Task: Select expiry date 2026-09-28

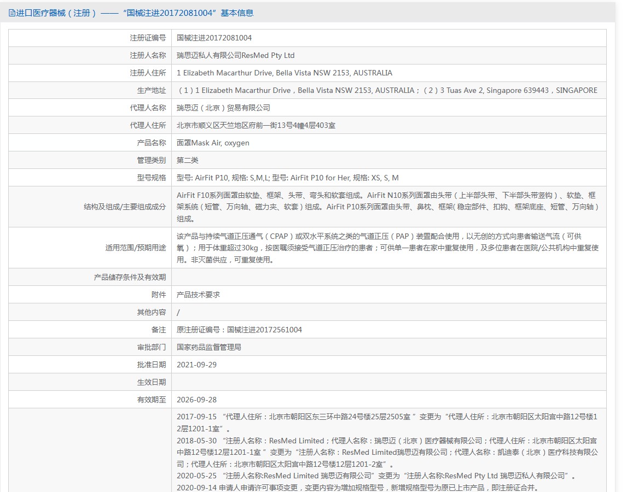Action: click(x=197, y=400)
